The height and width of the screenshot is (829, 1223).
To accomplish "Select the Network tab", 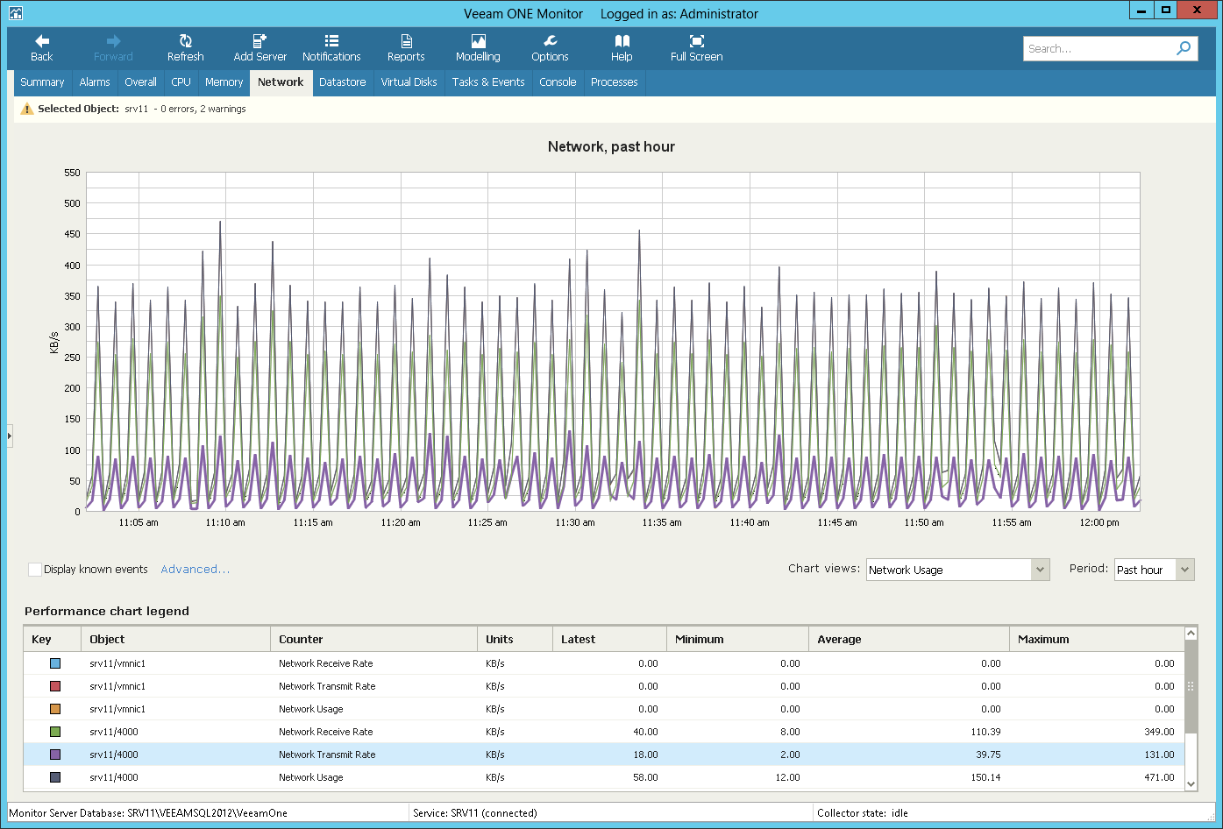I will click(x=281, y=82).
